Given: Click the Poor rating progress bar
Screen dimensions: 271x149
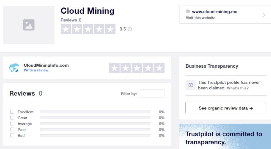Looking at the screenshot, I should pos(95,129).
